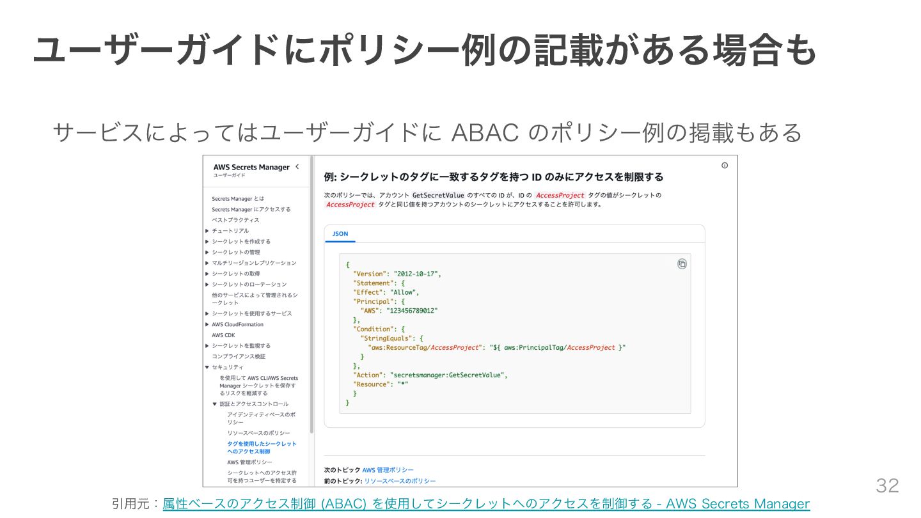Click the "Effect": "Allow" code line
The height and width of the screenshot is (518, 921).
(x=386, y=292)
